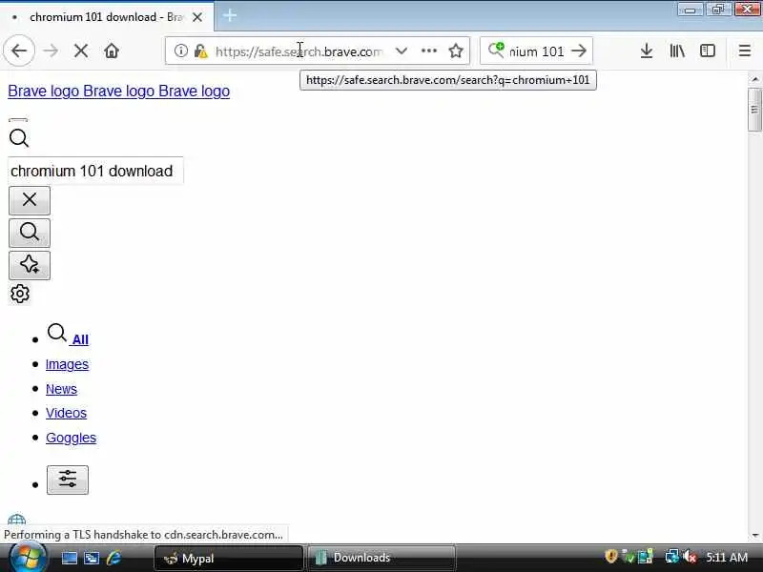
Task: Open the hamburger application menu
Action: tap(744, 51)
